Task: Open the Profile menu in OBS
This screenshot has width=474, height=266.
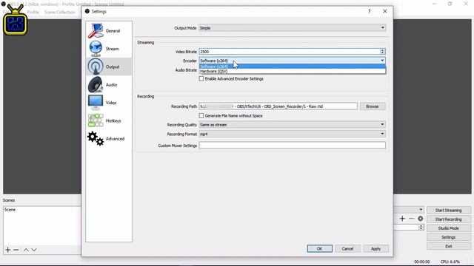Action: pyautogui.click(x=33, y=12)
